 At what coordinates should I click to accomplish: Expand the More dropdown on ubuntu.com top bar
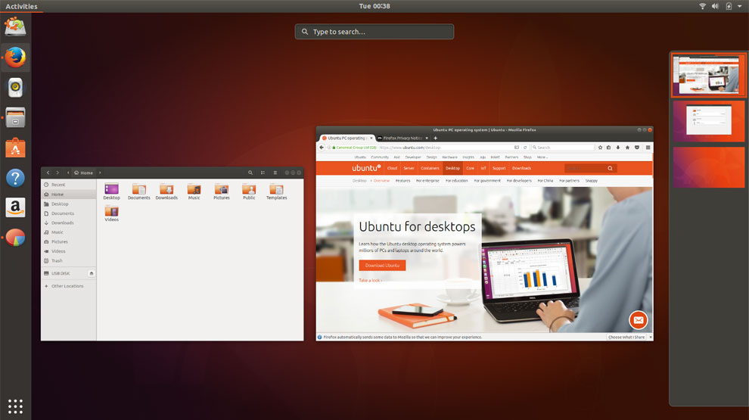click(542, 157)
